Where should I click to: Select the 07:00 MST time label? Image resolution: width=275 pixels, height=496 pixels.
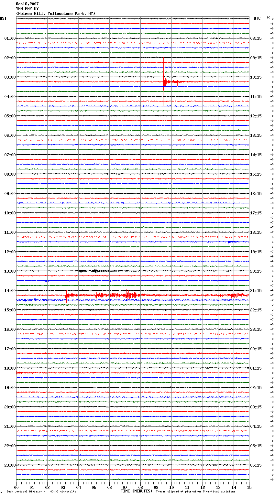pyautogui.click(x=10, y=155)
